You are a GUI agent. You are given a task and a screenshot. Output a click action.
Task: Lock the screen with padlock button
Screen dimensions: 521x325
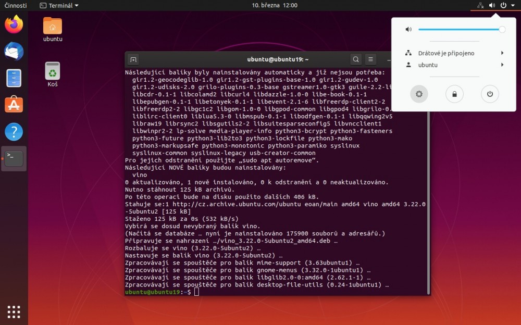tap(454, 94)
